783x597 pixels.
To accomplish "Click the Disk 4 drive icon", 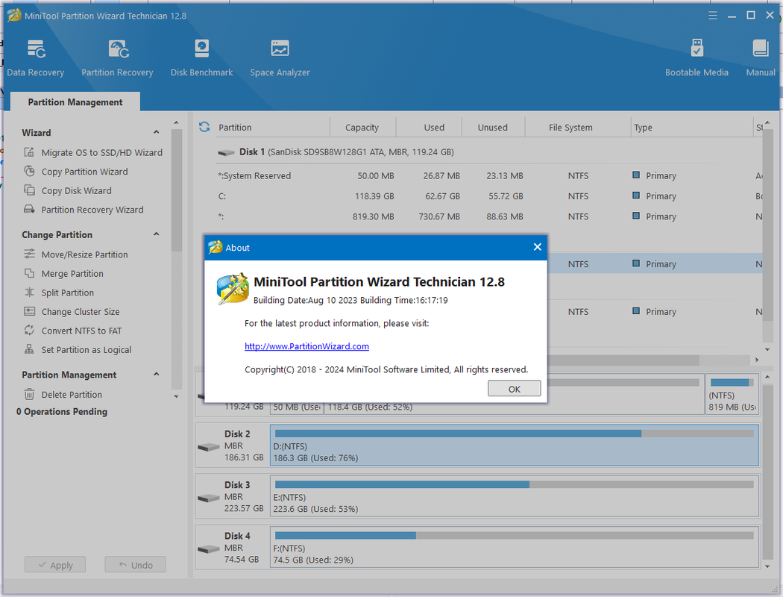I will coord(209,548).
